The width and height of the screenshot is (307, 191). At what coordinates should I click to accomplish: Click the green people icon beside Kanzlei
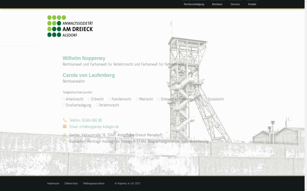(65, 135)
